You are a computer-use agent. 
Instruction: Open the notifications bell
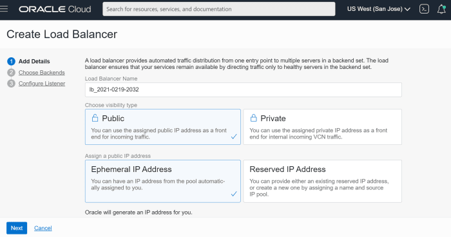coord(441,9)
